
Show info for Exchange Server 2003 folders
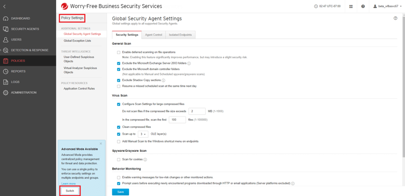tap(189, 63)
